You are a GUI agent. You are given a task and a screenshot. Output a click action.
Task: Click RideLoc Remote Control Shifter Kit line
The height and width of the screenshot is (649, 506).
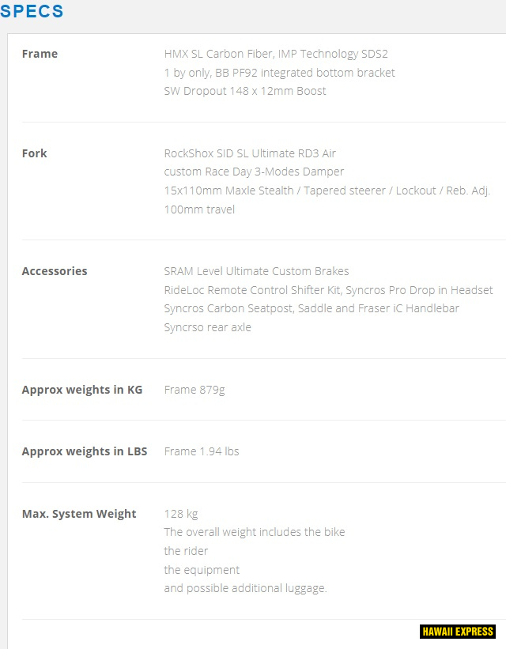[x=328, y=290]
